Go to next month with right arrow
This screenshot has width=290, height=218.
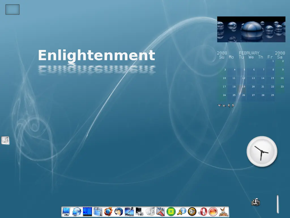point(233,105)
